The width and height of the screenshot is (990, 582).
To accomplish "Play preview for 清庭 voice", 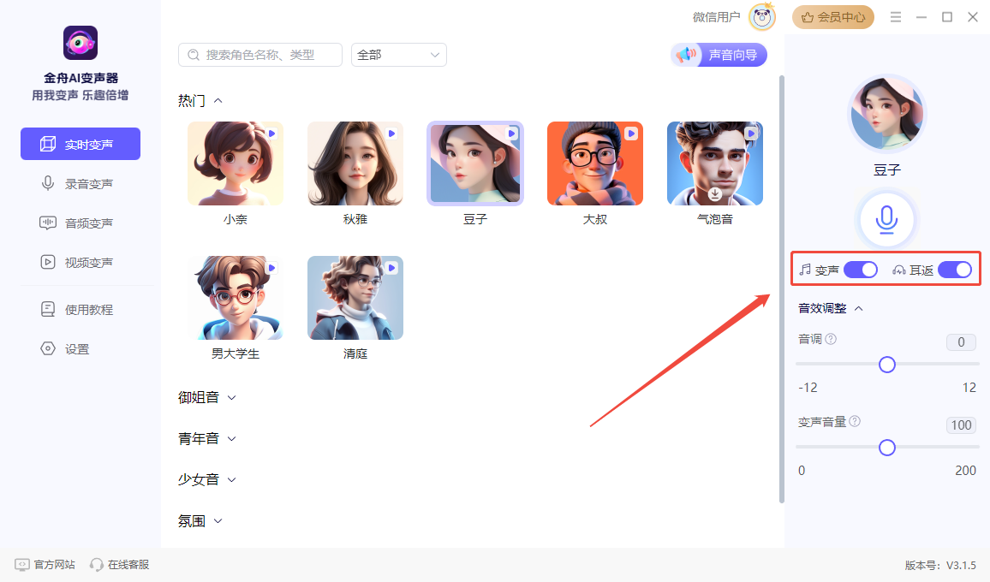I will point(391,268).
